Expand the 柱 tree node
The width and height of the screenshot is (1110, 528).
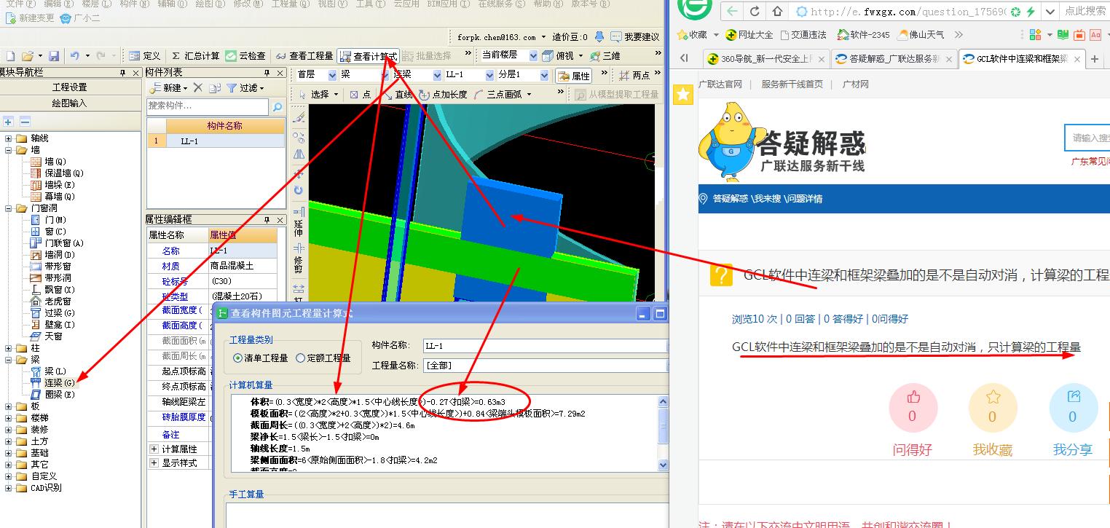point(9,348)
